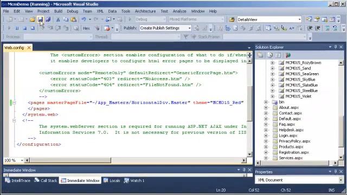Click the Cut scissors icon
Image resolution: width=347 pixels, height=195 pixels.
tap(58, 19)
